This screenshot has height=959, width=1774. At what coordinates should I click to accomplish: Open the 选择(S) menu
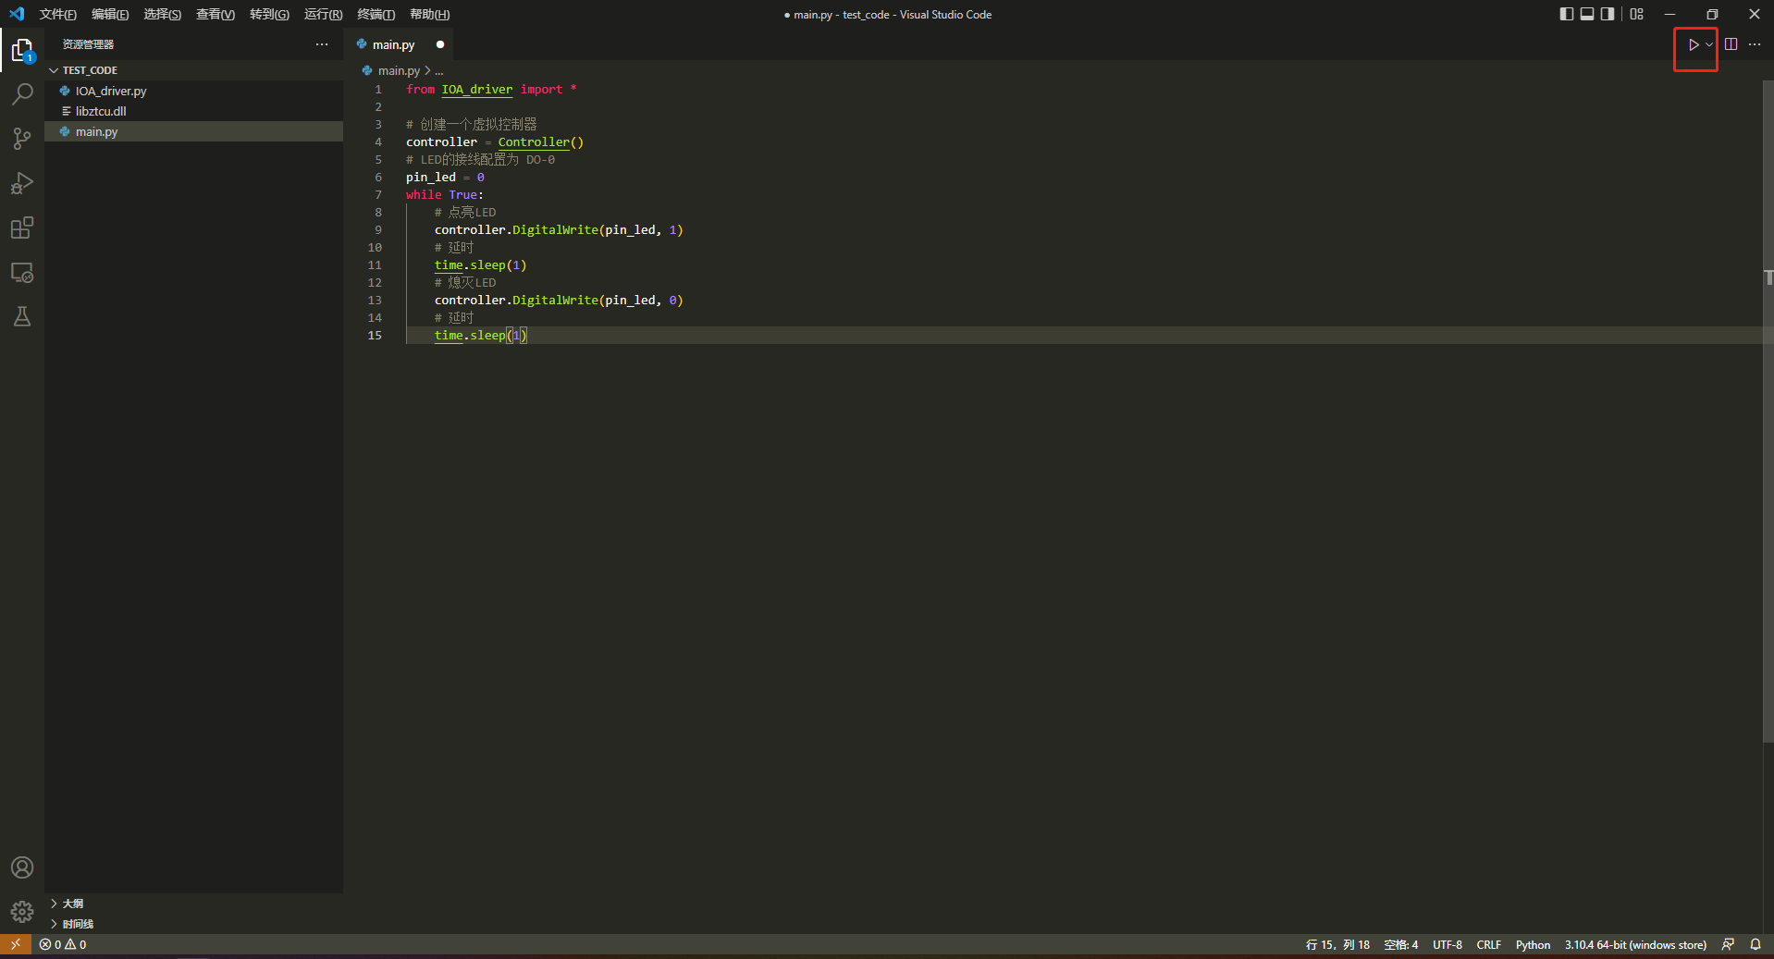[162, 14]
